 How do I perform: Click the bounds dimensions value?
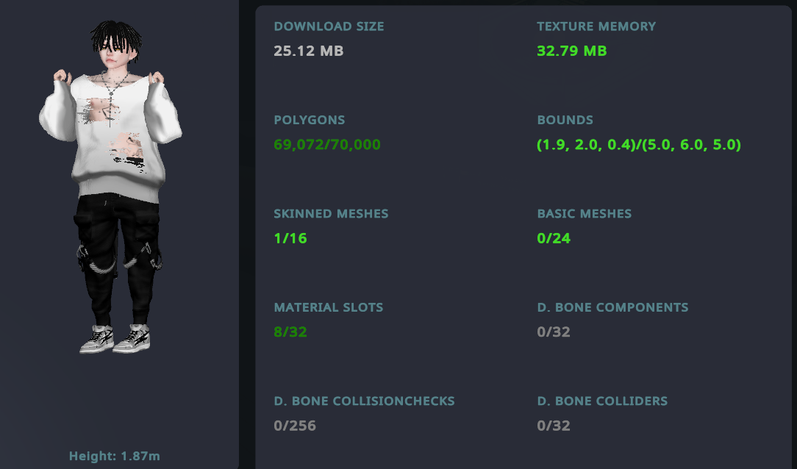[639, 145]
